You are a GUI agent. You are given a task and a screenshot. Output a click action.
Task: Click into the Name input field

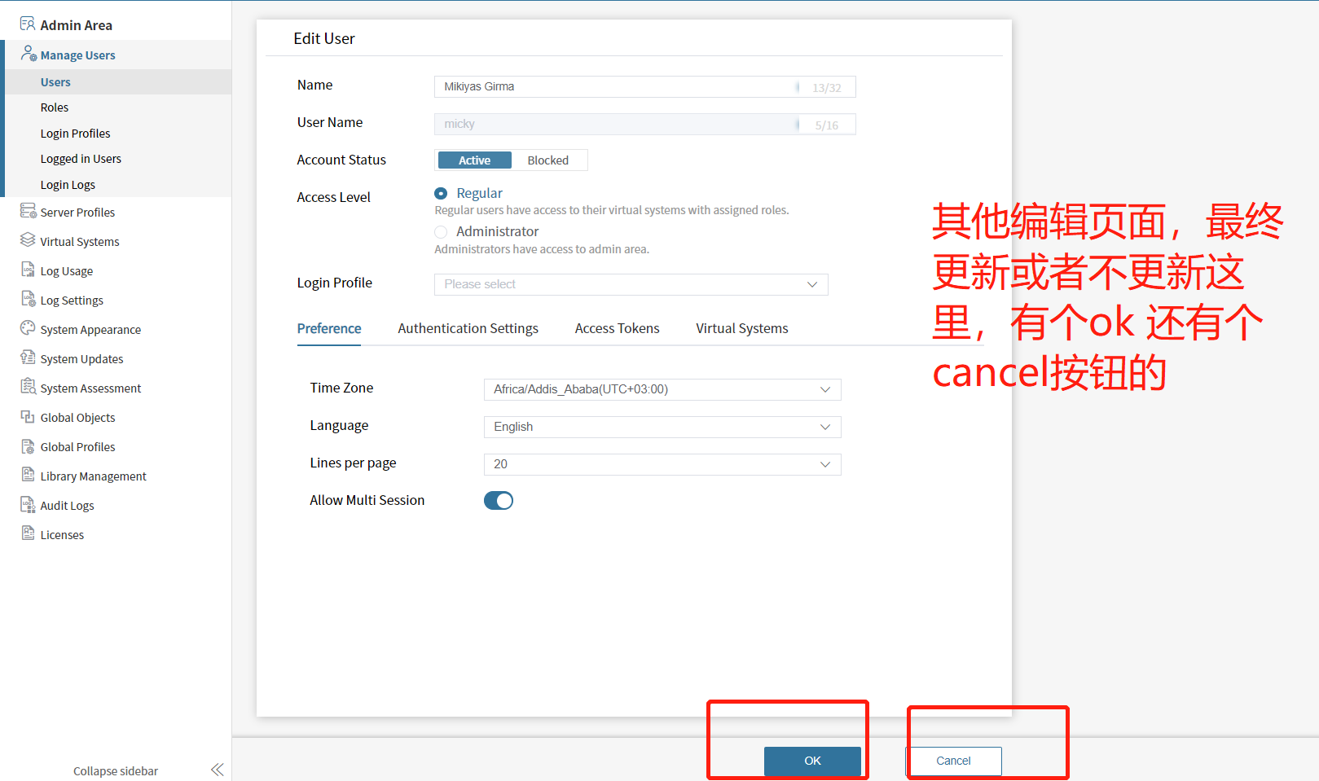615,87
